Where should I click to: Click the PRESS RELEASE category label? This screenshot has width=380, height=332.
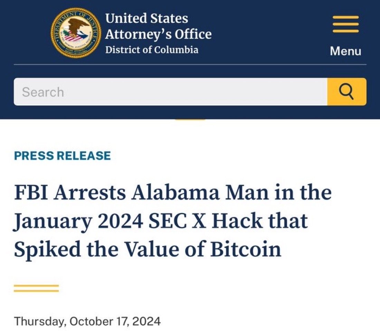click(x=62, y=156)
